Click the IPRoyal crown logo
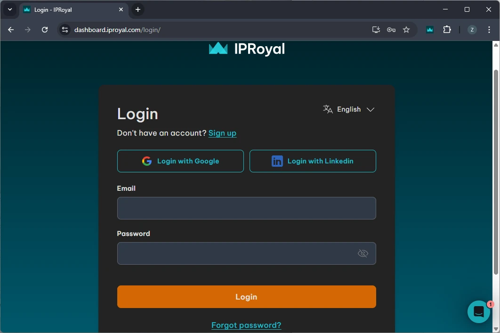 click(x=218, y=49)
